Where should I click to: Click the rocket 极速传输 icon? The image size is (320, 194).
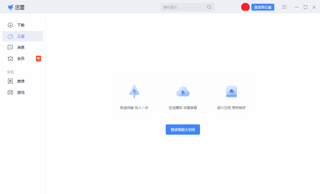coord(134,91)
